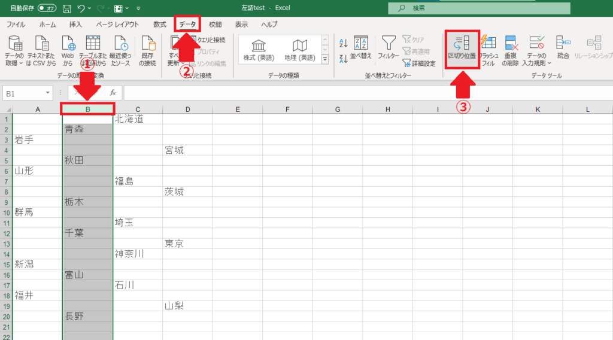The height and width of the screenshot is (340, 613).
Task: Switch to the 校閲 tab
Action: tap(215, 24)
